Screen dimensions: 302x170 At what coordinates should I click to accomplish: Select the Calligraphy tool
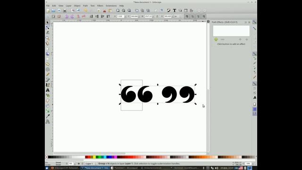(48, 85)
